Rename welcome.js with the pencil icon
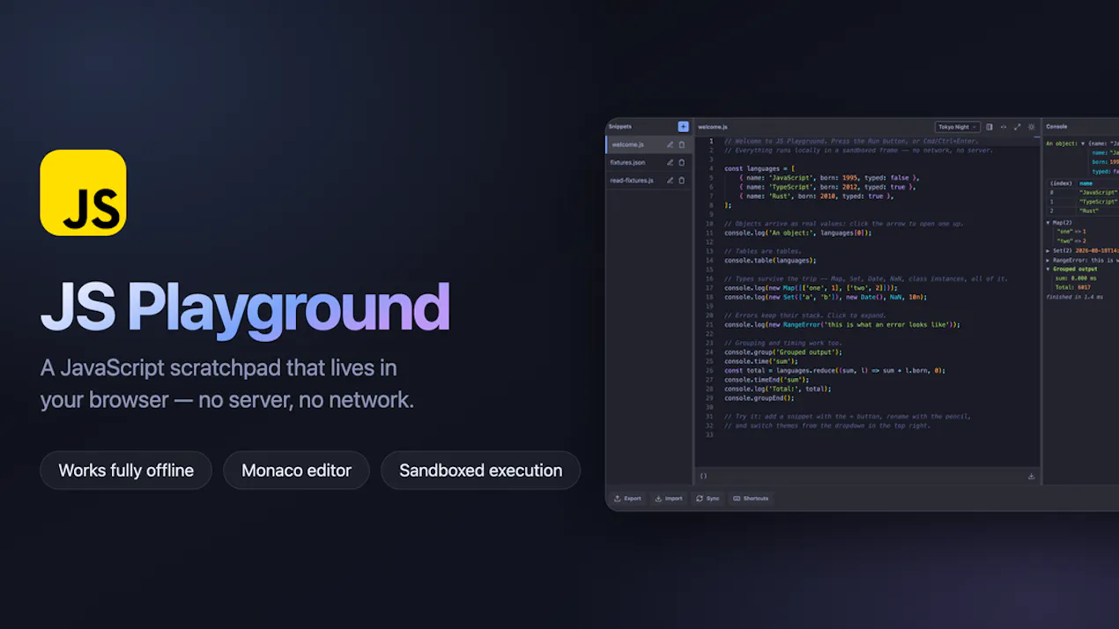 (670, 144)
